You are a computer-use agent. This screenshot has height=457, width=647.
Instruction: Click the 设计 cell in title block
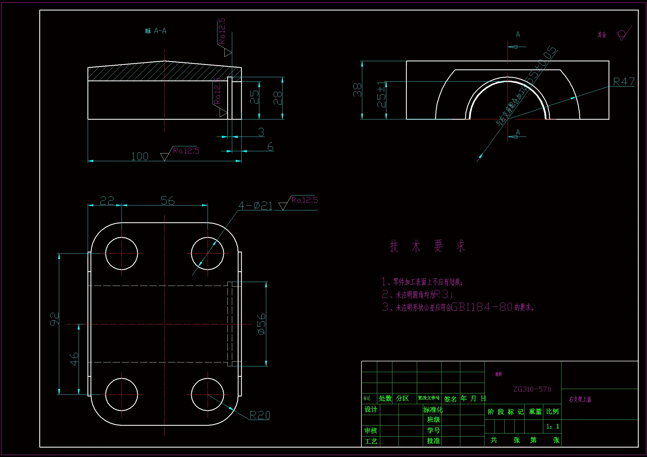coord(371,409)
